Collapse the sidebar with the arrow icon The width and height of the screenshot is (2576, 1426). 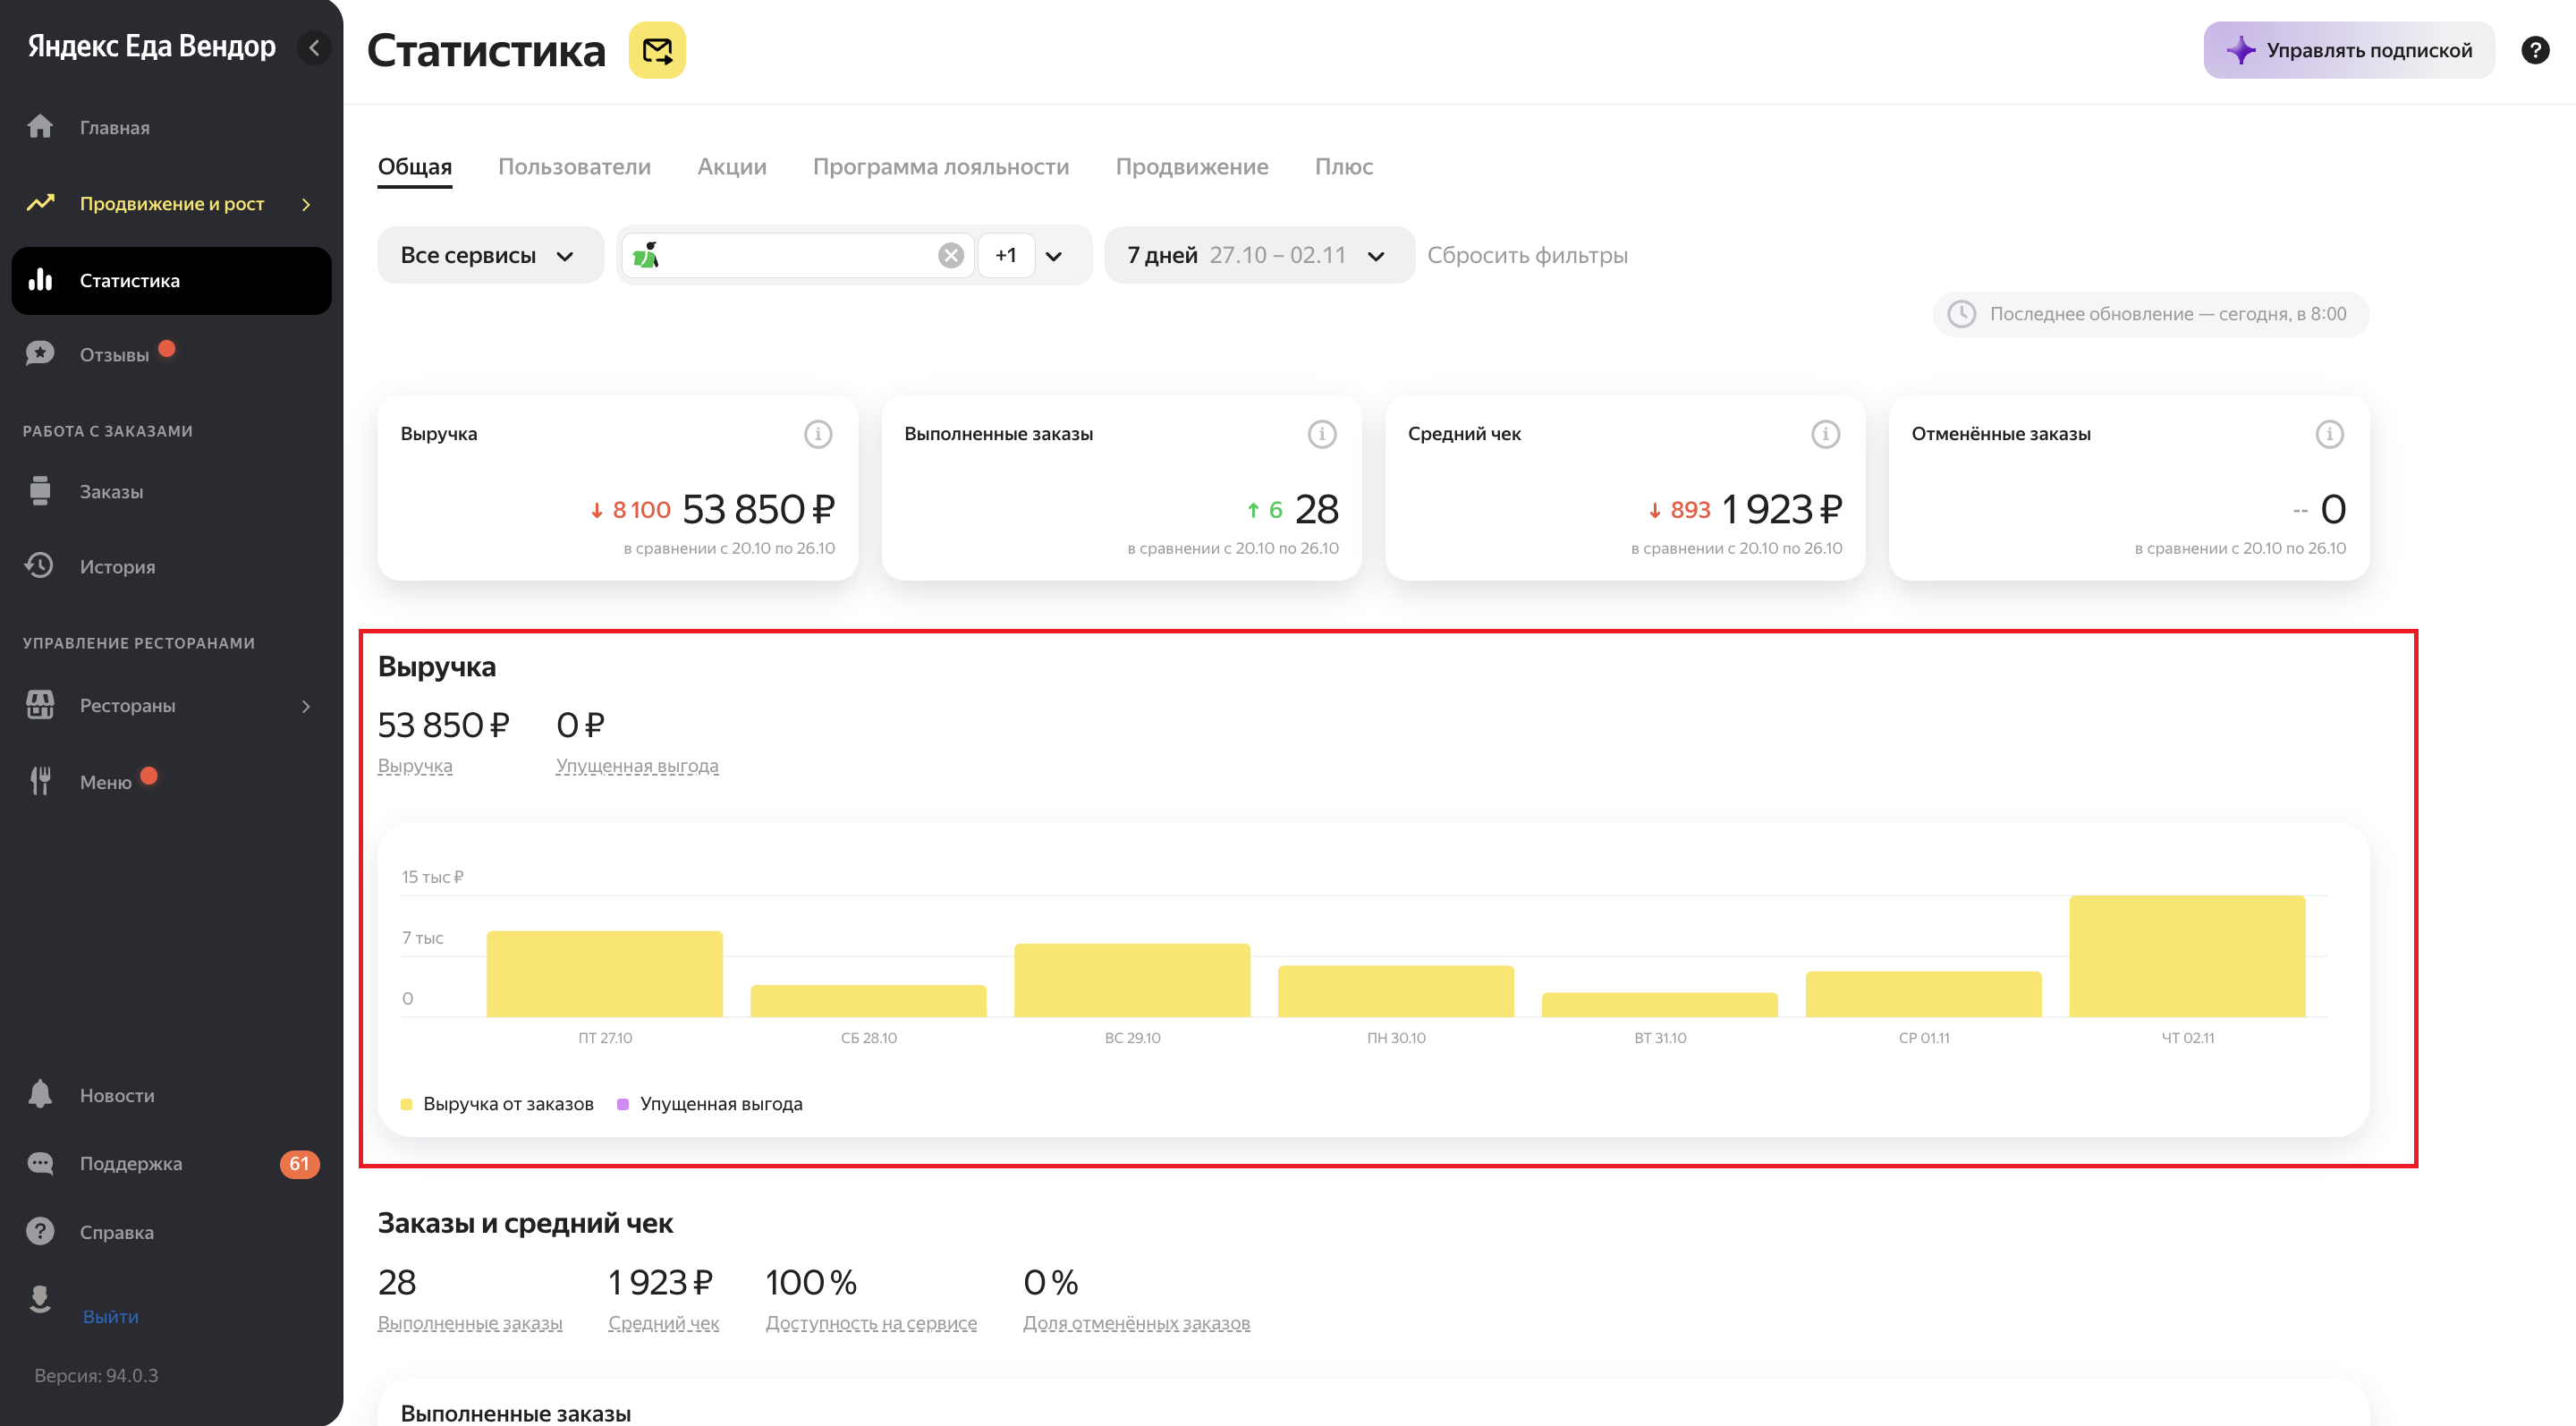(314, 47)
